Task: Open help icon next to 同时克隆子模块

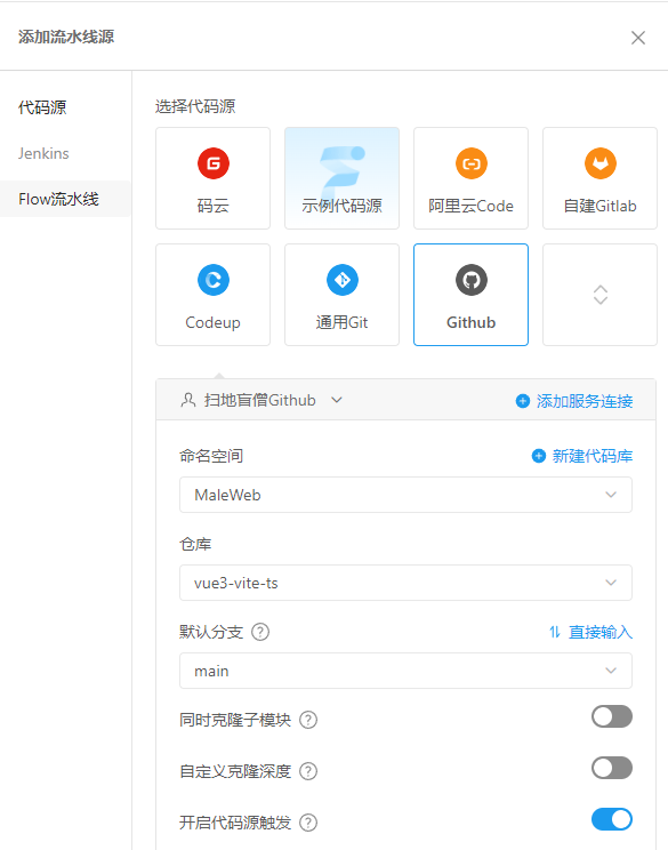Action: coord(308,720)
